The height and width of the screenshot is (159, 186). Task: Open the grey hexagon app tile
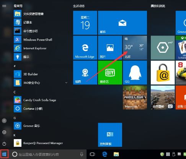pos(163,48)
